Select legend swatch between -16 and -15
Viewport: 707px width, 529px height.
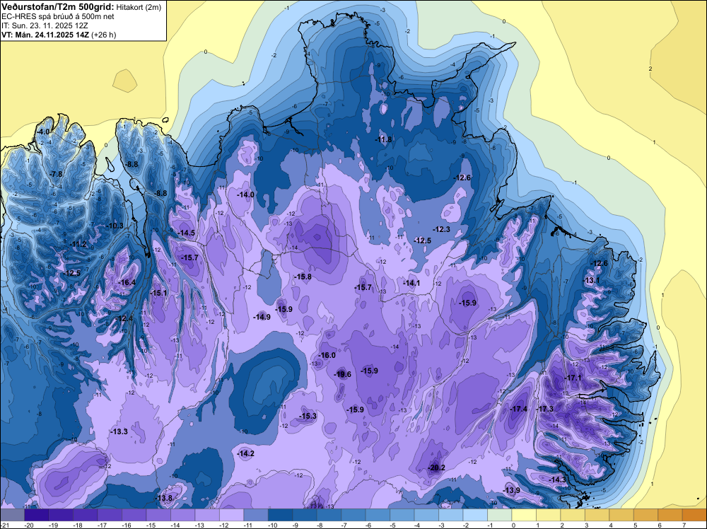point(134,515)
